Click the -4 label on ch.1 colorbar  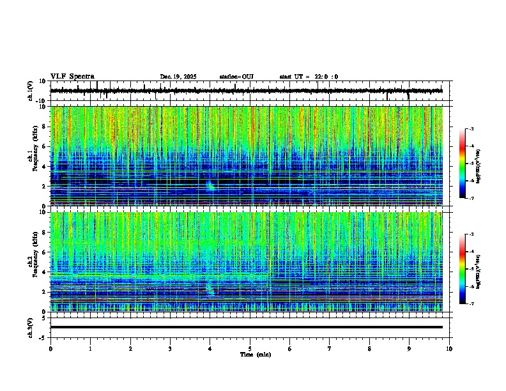471,146
